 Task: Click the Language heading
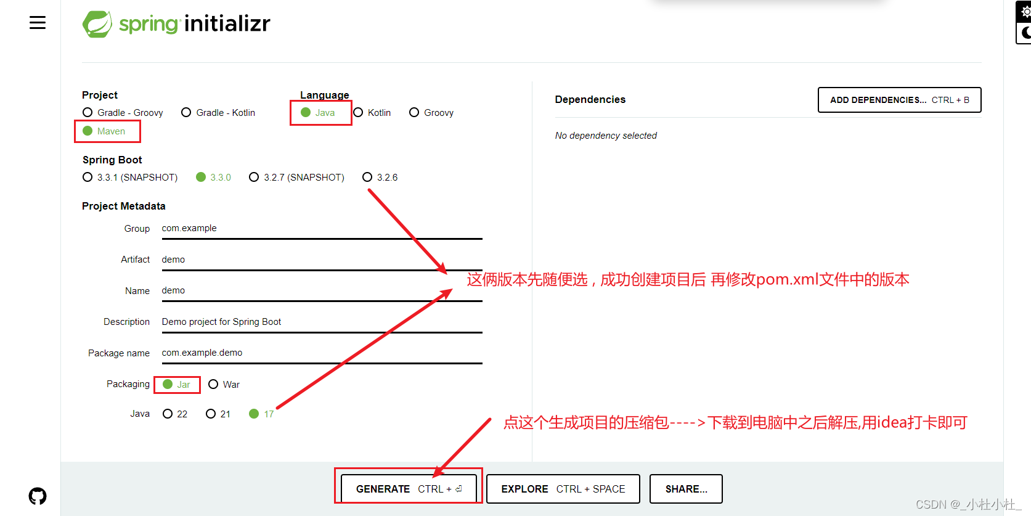[325, 95]
